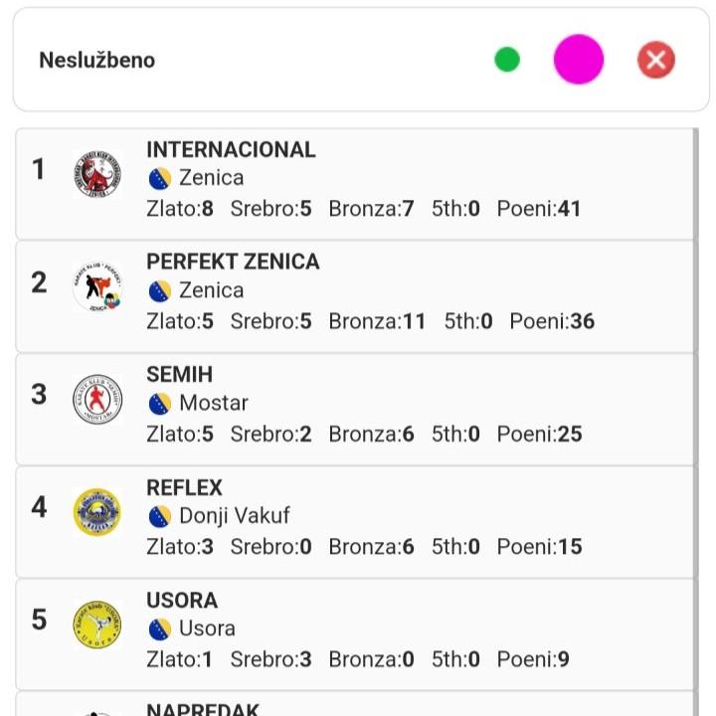Open the USORA club title
This screenshot has width=716, height=716.
point(181,601)
